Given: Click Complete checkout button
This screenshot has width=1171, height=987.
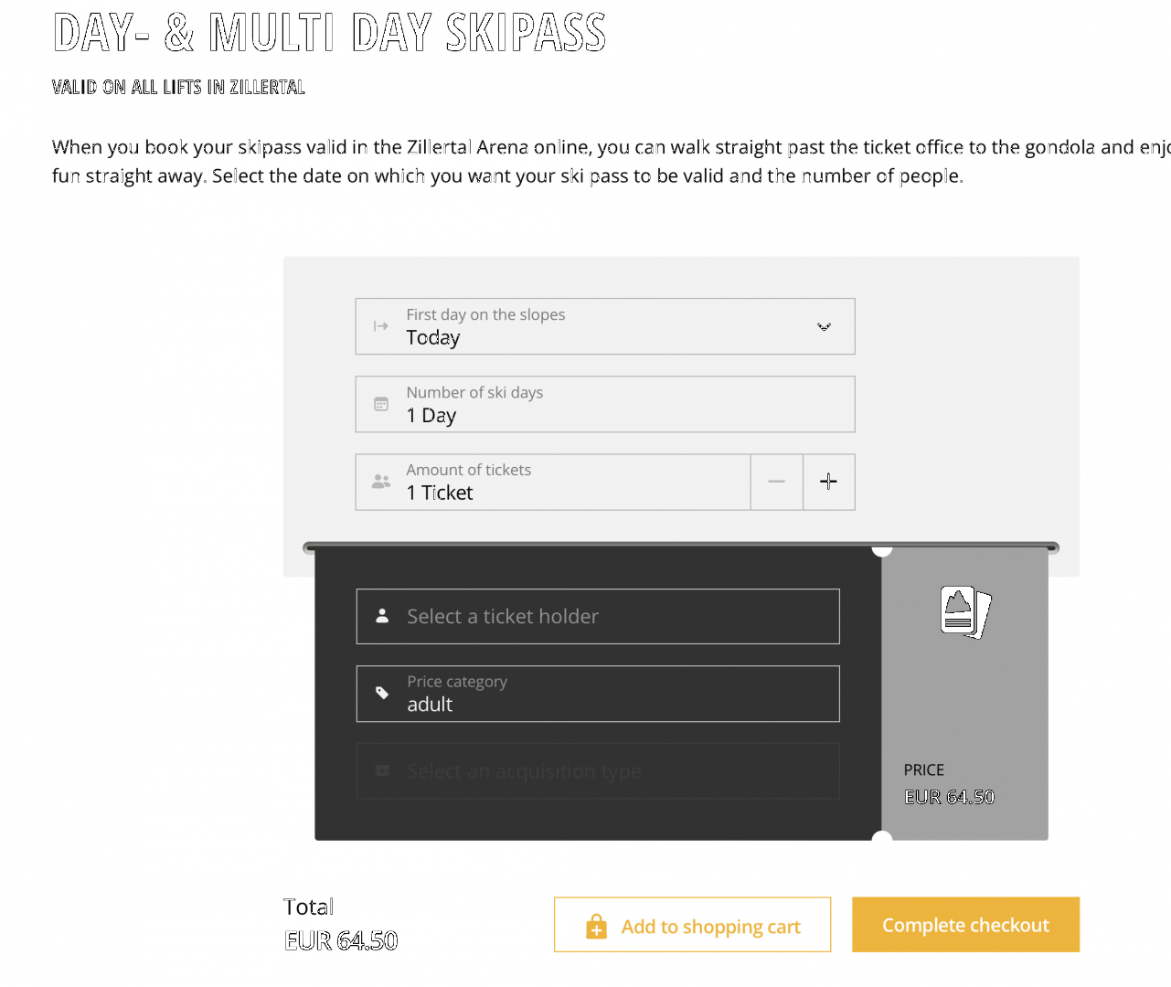Looking at the screenshot, I should (x=966, y=925).
